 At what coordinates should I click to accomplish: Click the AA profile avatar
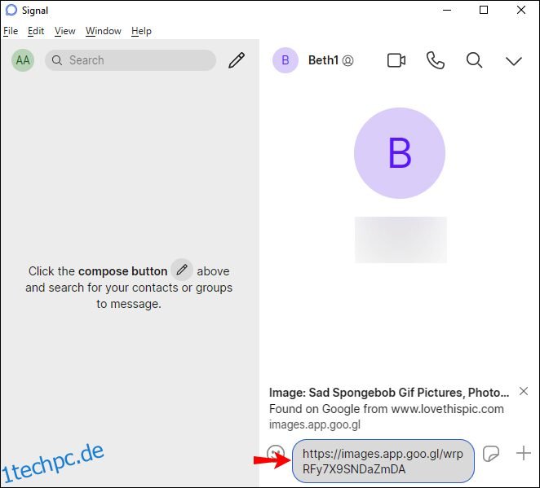(23, 60)
